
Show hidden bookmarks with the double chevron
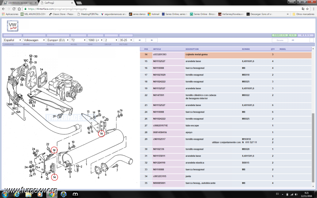[288, 14]
